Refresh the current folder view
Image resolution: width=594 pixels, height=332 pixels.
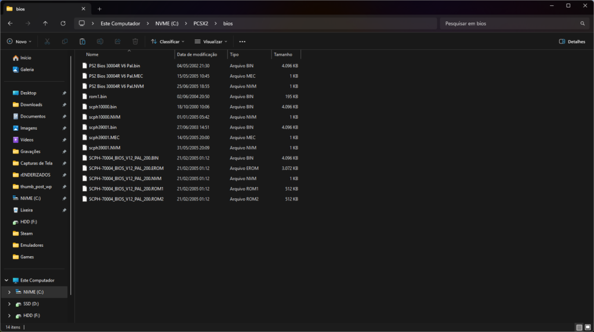[63, 23]
